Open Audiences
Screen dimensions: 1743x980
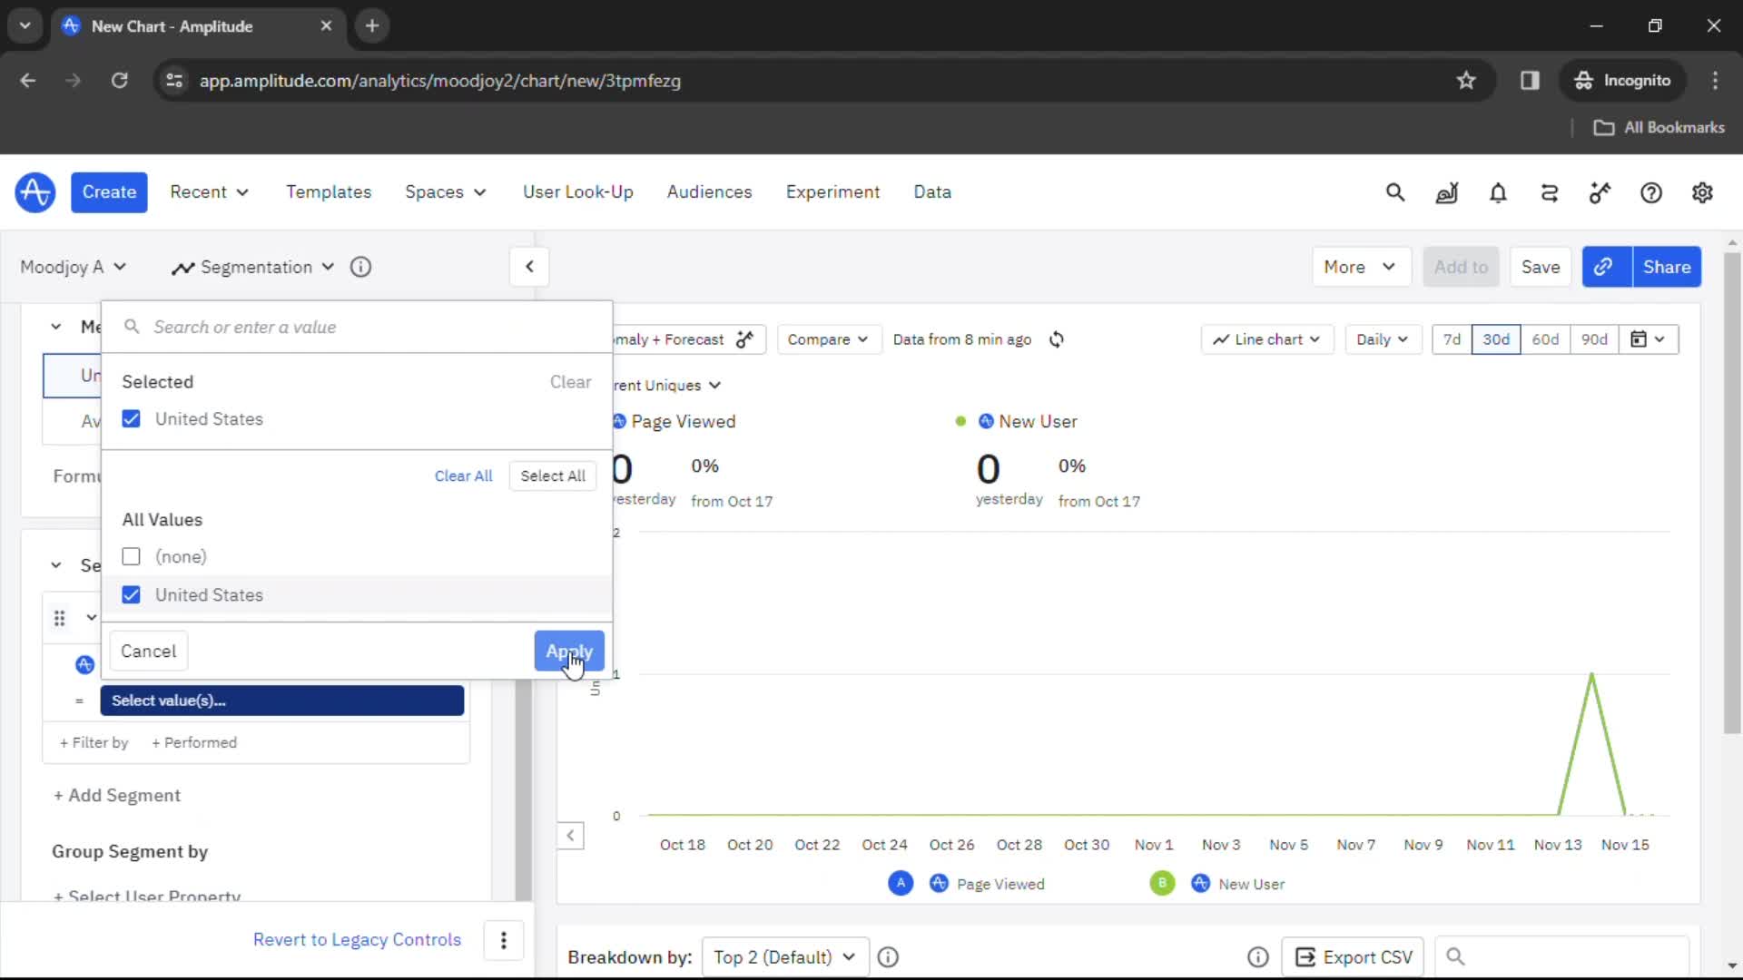709,192
